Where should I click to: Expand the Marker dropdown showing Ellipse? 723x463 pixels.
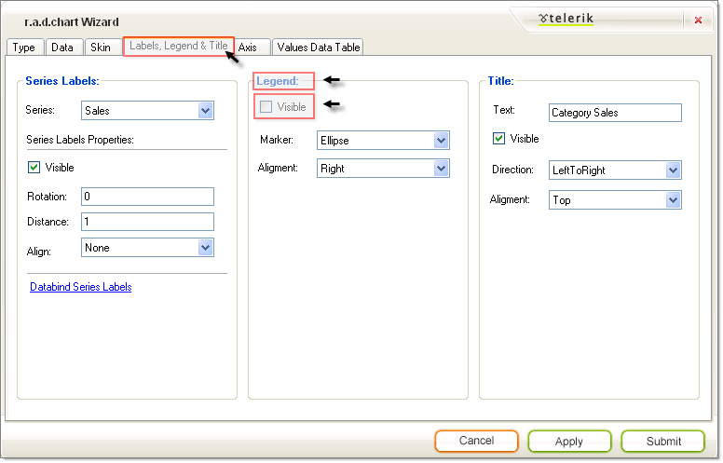tap(383, 140)
